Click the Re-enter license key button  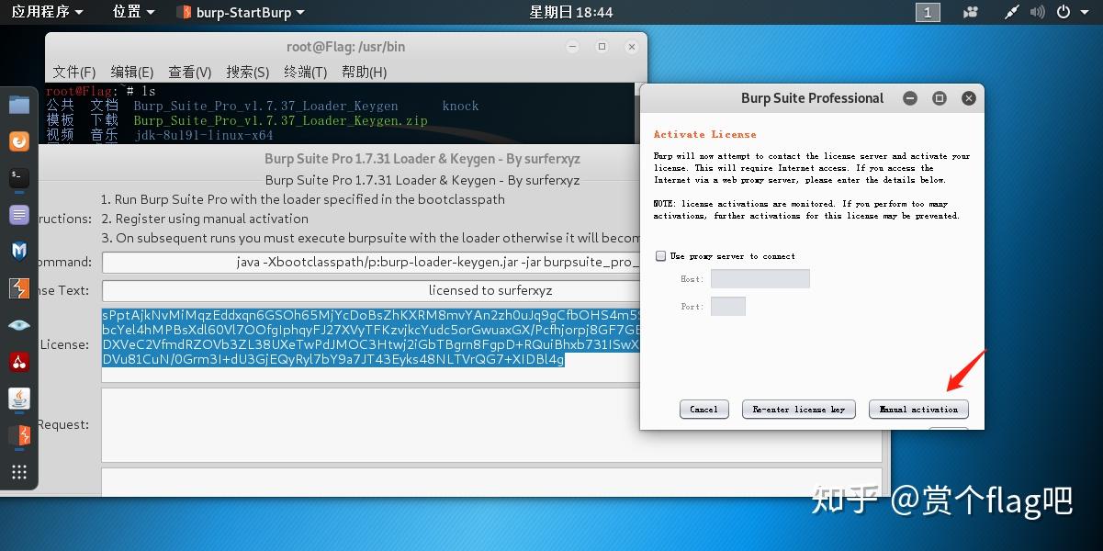[799, 410]
